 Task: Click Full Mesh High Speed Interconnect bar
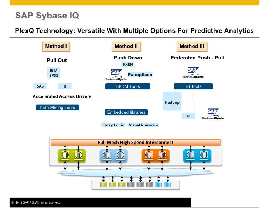[x=136, y=143]
